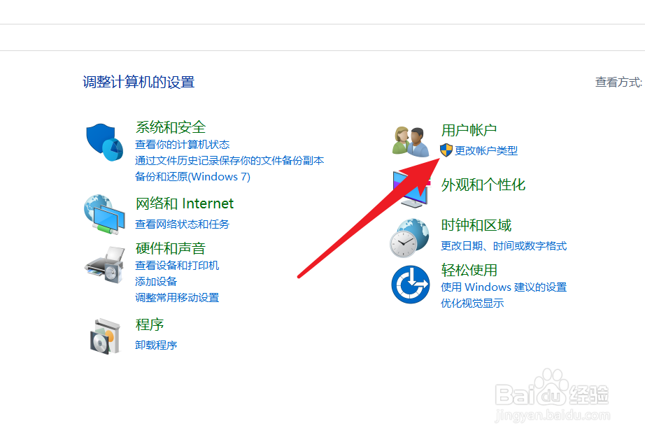Screen dimensions: 645x437
Task: Select the Hardware and Sound printer icon
Action: pos(105,265)
